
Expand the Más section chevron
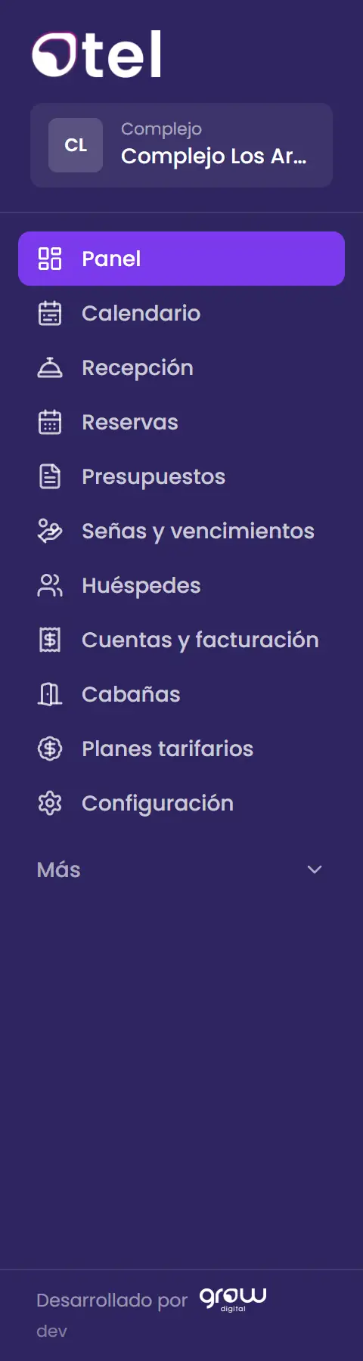click(315, 870)
